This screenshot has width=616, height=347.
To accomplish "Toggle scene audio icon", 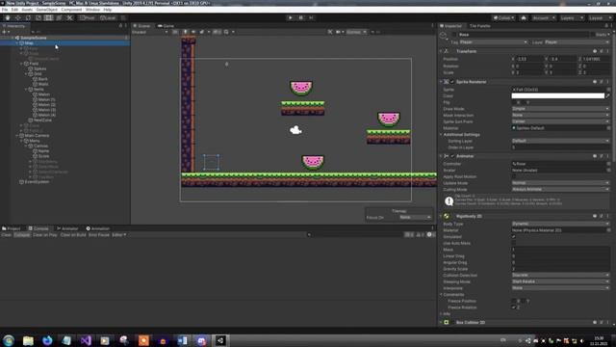I will tap(193, 32).
